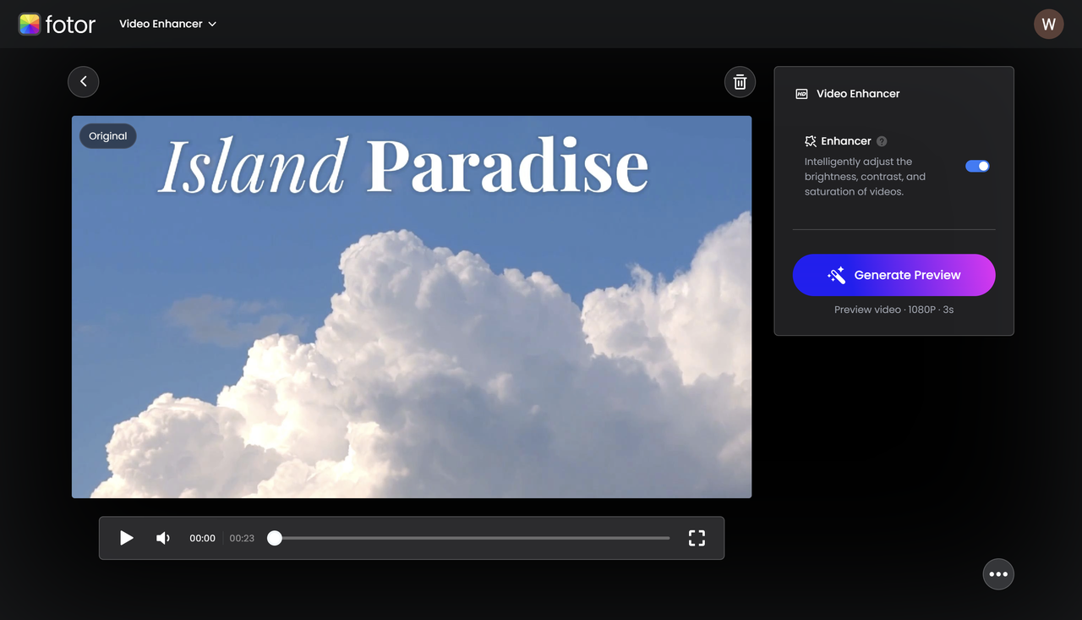This screenshot has width=1082, height=620.
Task: Open the W user account avatar
Action: point(1048,24)
